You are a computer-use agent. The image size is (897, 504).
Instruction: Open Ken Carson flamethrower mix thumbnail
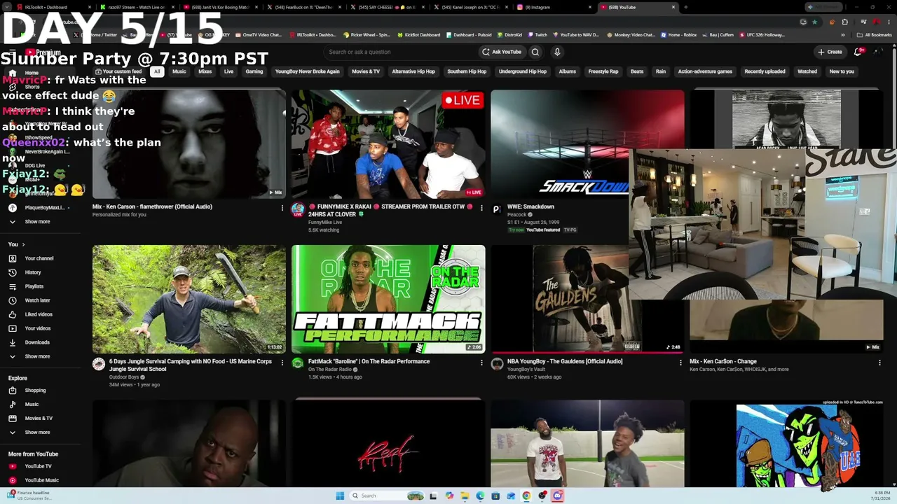click(x=189, y=144)
